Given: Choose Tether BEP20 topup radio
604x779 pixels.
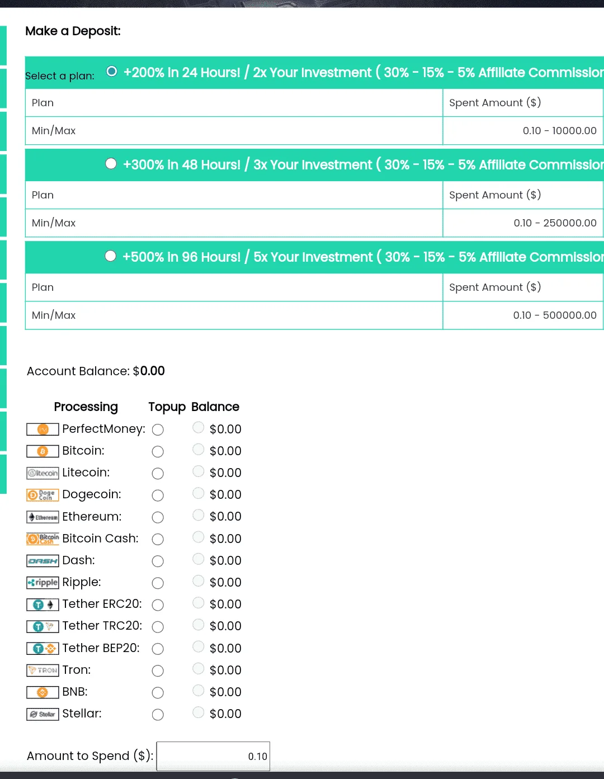Looking at the screenshot, I should click(158, 649).
